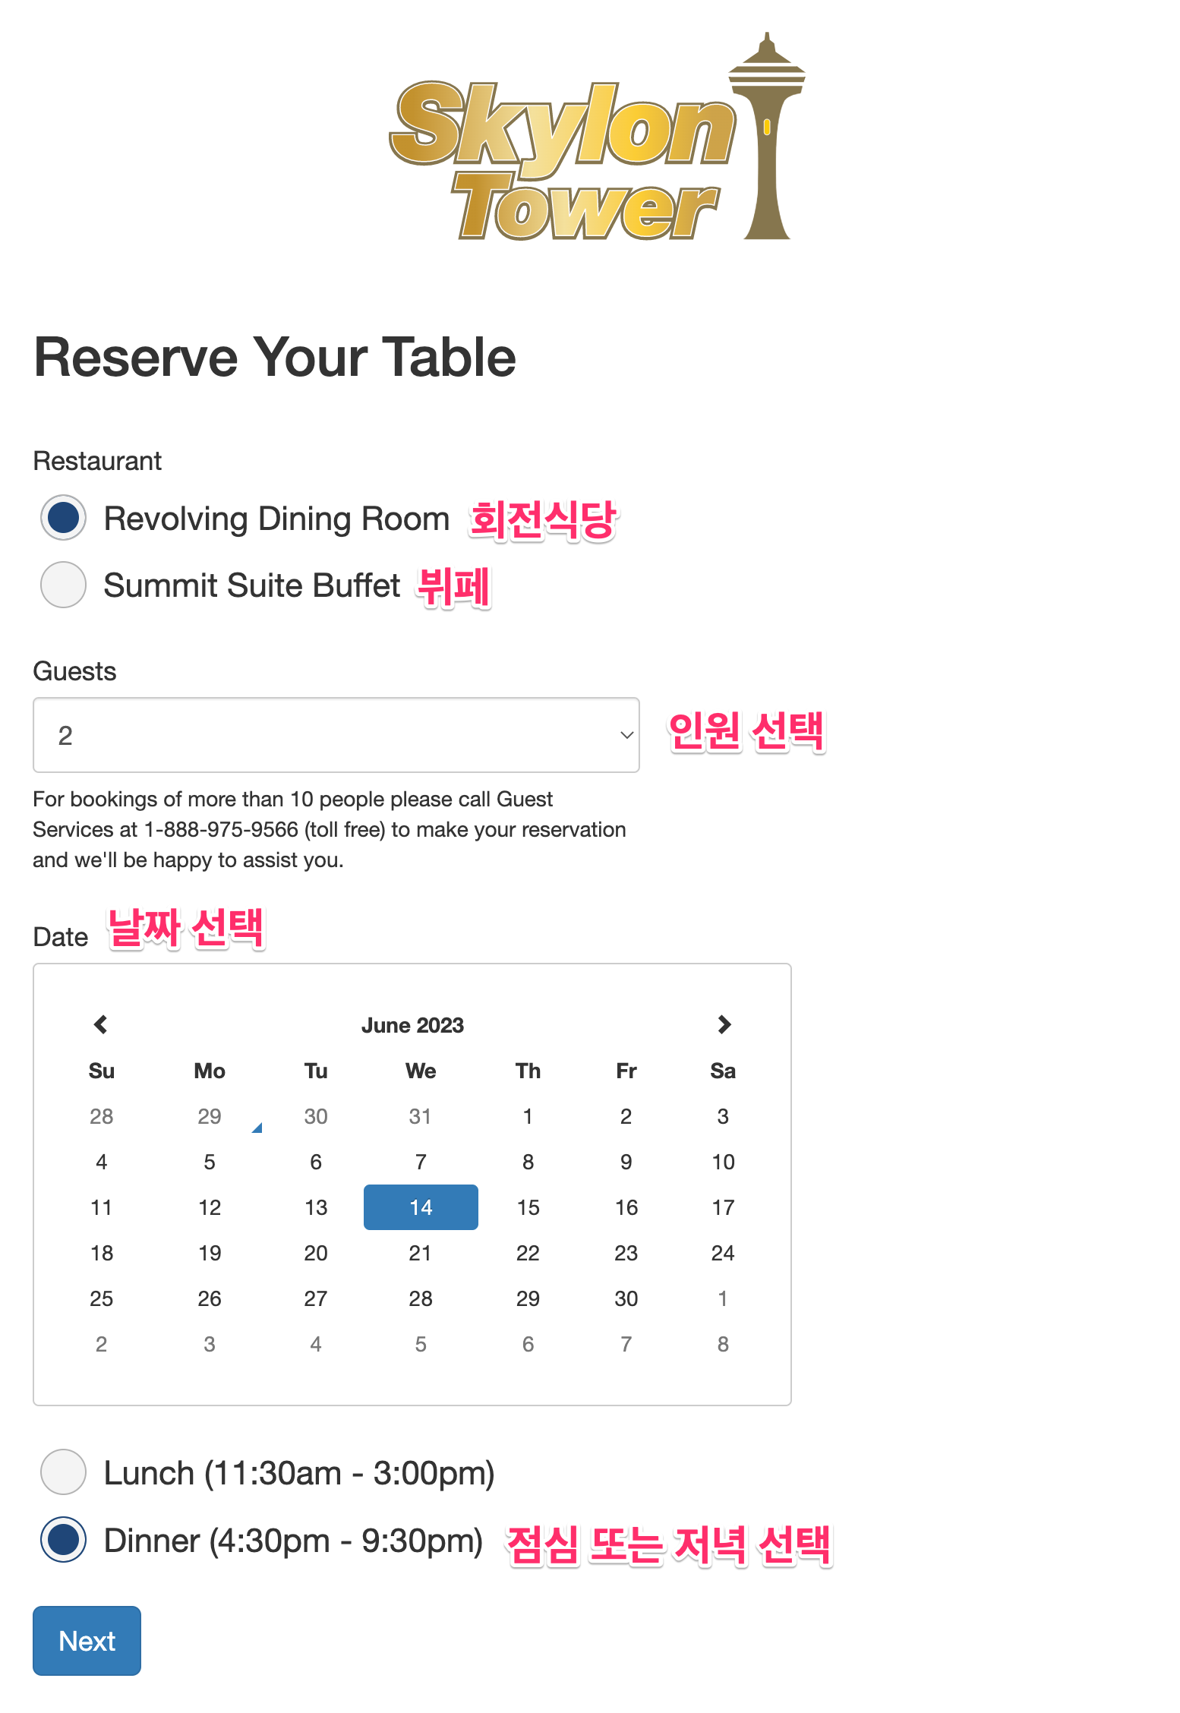Select May 31 on the calendar
Screen dimensions: 1180x1713
click(x=420, y=1116)
